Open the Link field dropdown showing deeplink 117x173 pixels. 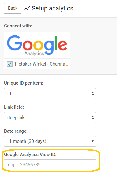click(x=50, y=118)
